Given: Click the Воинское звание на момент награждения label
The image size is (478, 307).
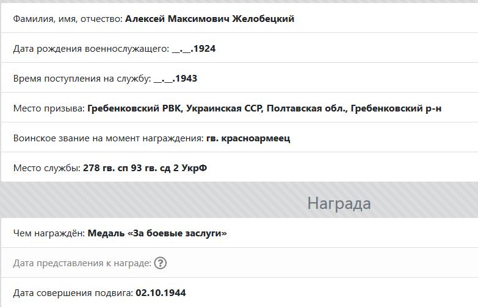Looking at the screenshot, I should pyautogui.click(x=109, y=138).
